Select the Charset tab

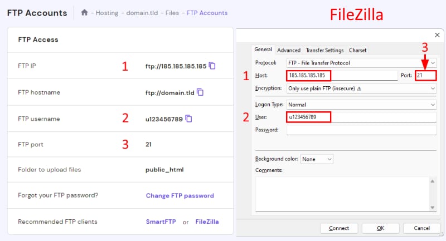coord(357,50)
